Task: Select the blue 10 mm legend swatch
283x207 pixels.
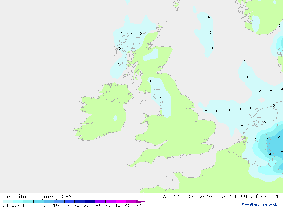Action: [59, 201]
